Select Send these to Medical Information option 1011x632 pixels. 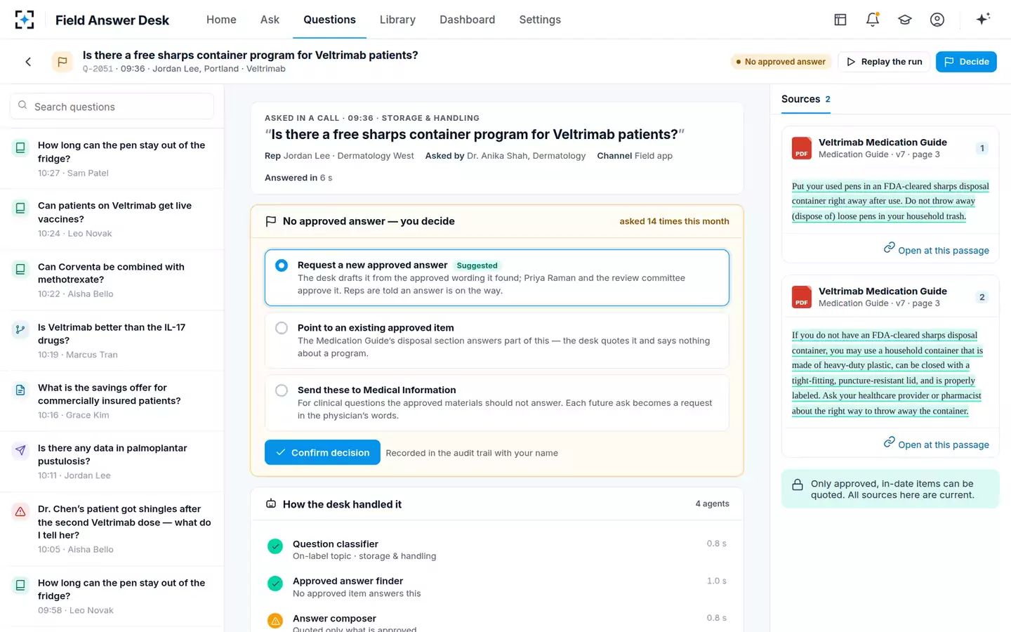tap(497, 402)
